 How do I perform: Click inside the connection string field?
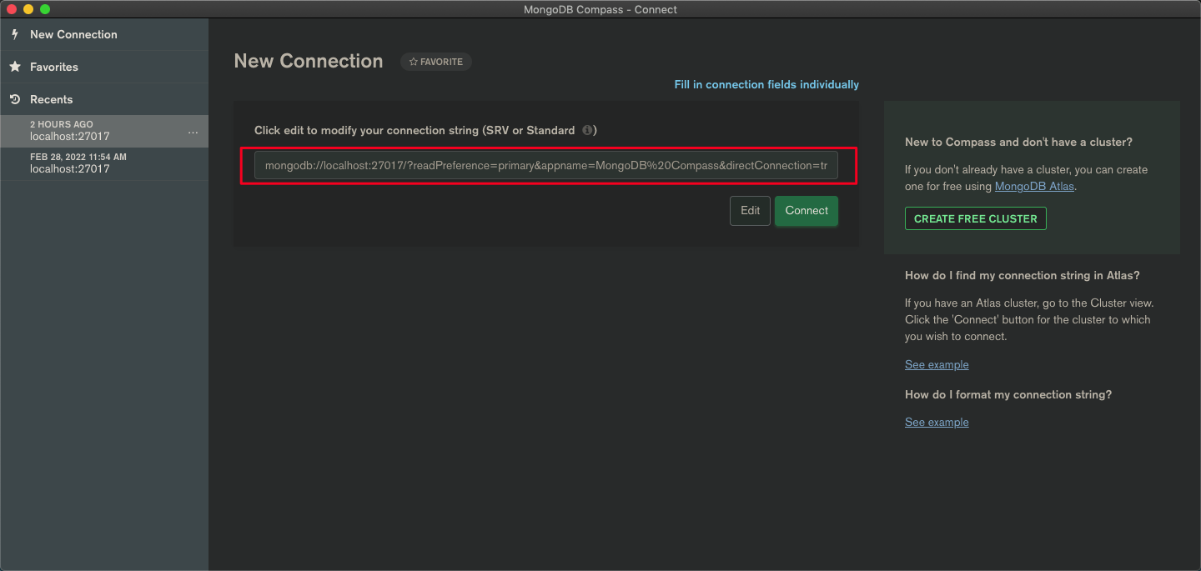(x=546, y=165)
